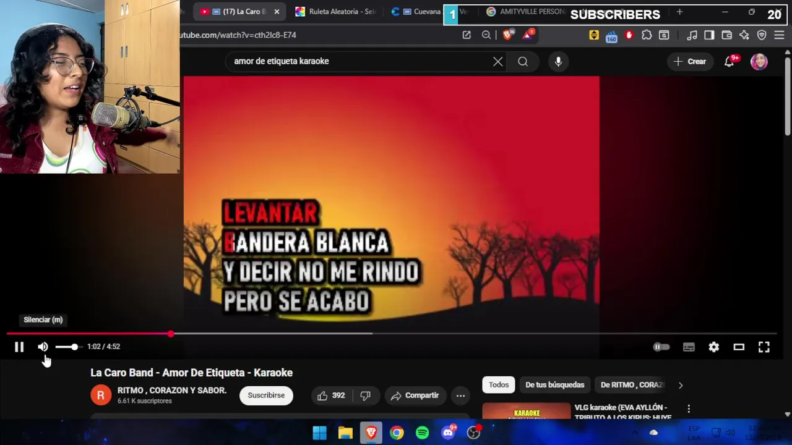Viewport: 792px width, 445px height.
Task: Open the Brave Shields lion icon
Action: click(x=508, y=35)
